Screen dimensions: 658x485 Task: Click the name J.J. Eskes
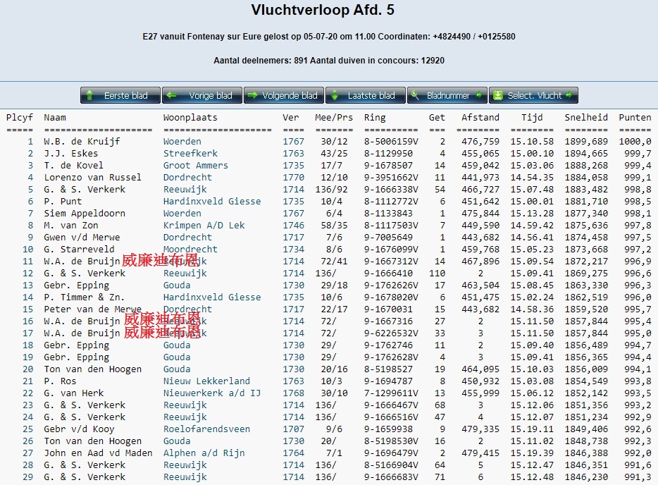[x=71, y=153]
